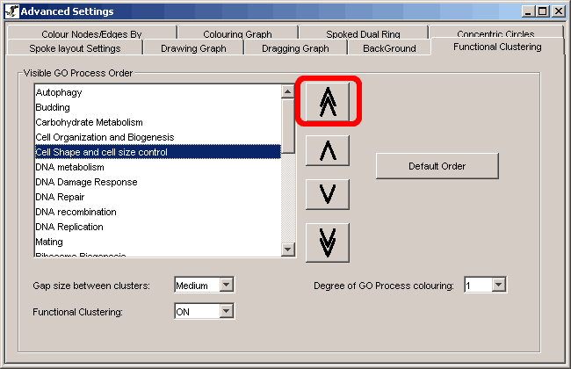Switch to the Spoke layout Settings tab
Viewport: 571px width, 369px height.
coord(75,48)
